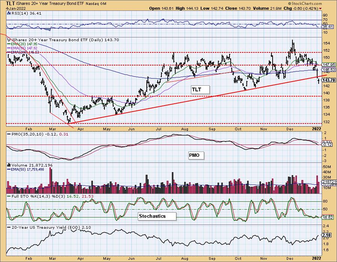Click the High 144.13 value
The height and width of the screenshot is (262, 337).
tap(187, 8)
